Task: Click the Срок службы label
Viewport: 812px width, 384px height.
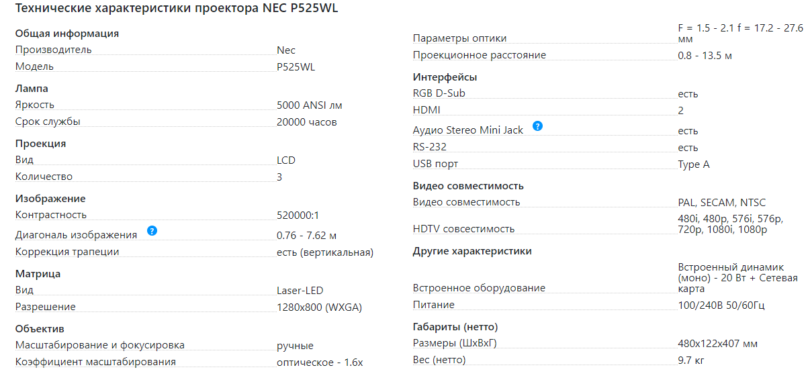Action: pyautogui.click(x=48, y=122)
